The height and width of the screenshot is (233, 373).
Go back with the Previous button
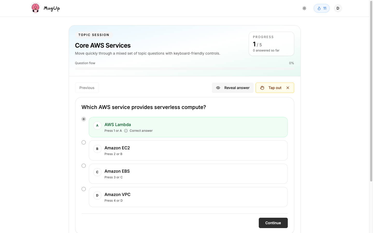(x=87, y=88)
